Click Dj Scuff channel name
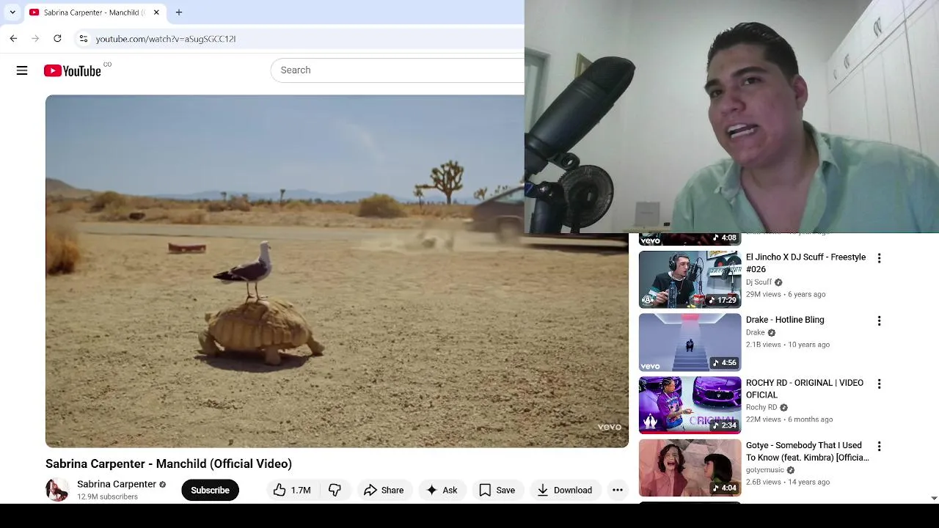 [759, 282]
